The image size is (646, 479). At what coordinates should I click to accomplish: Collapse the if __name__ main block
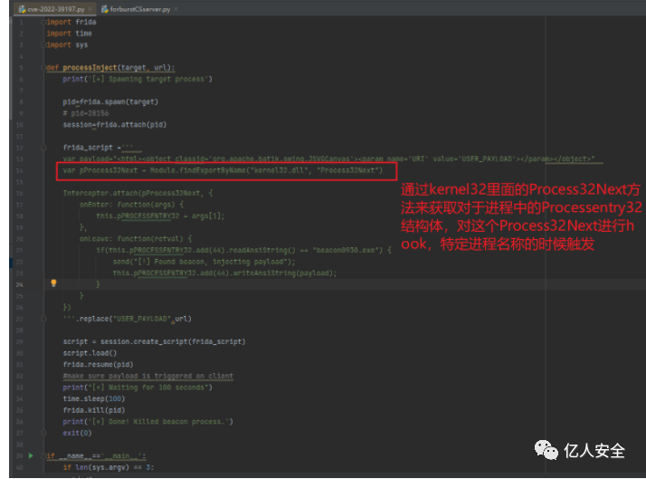pos(43,456)
